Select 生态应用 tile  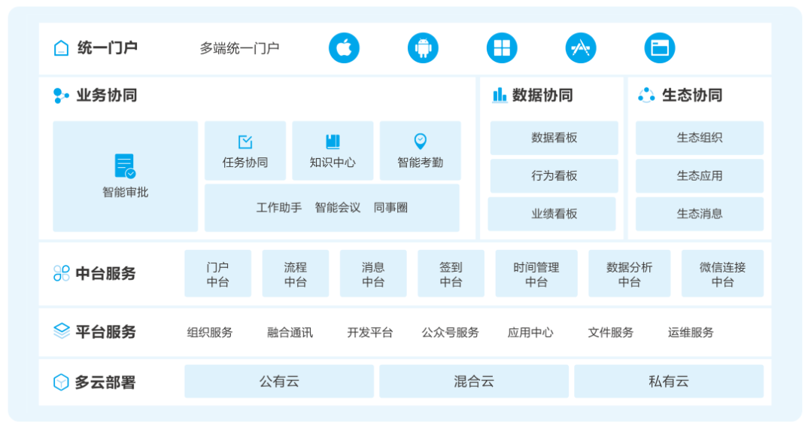point(699,176)
